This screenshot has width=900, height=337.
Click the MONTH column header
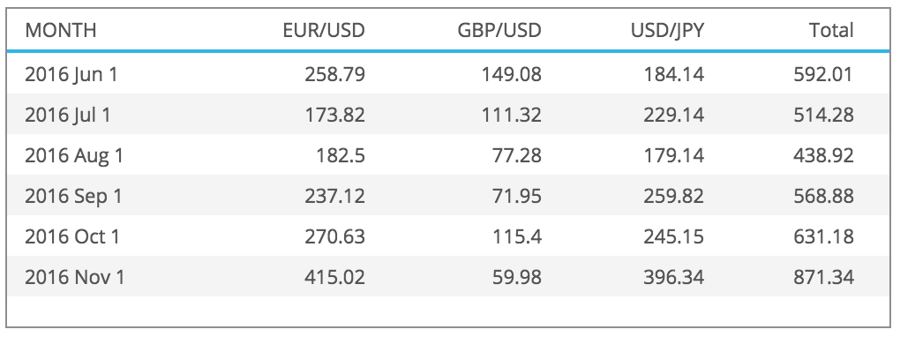tap(61, 30)
